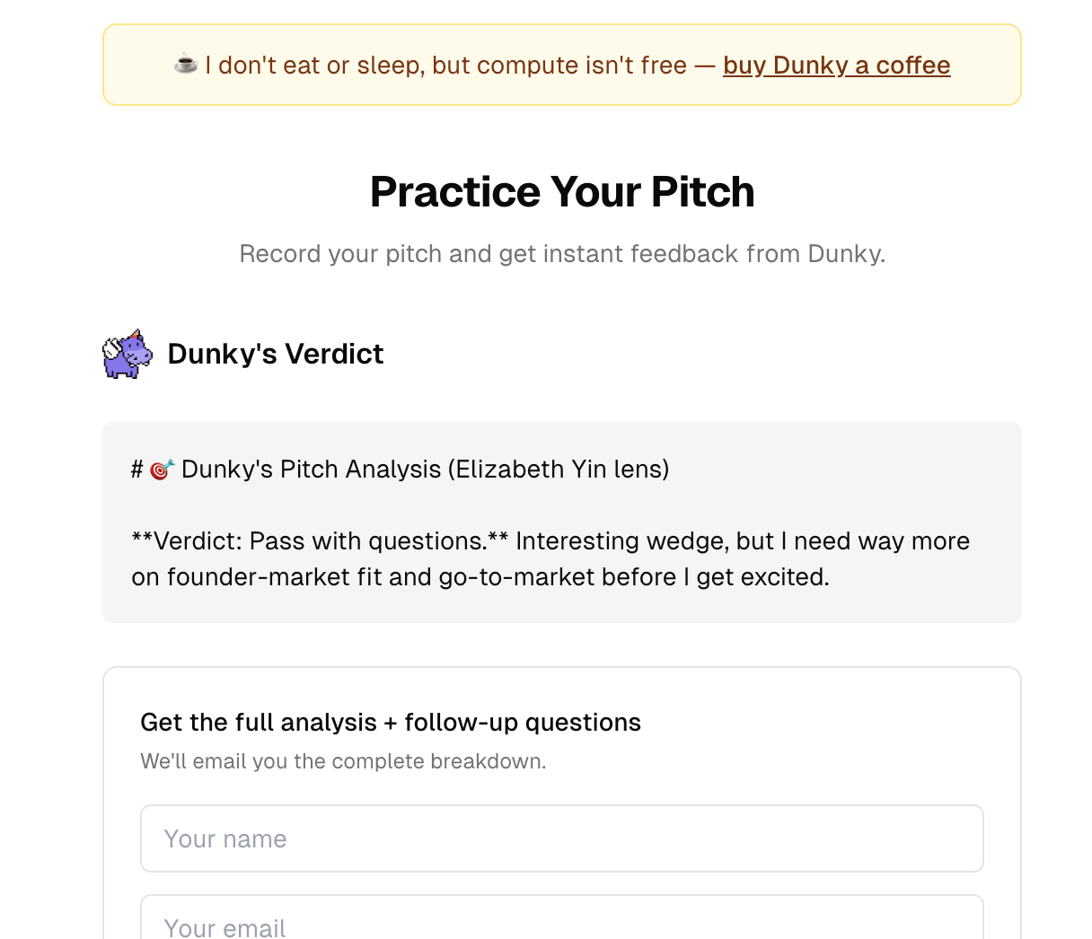The height and width of the screenshot is (939, 1092).
Task: Click the 'Practice Your Pitch' heading
Action: point(562,192)
